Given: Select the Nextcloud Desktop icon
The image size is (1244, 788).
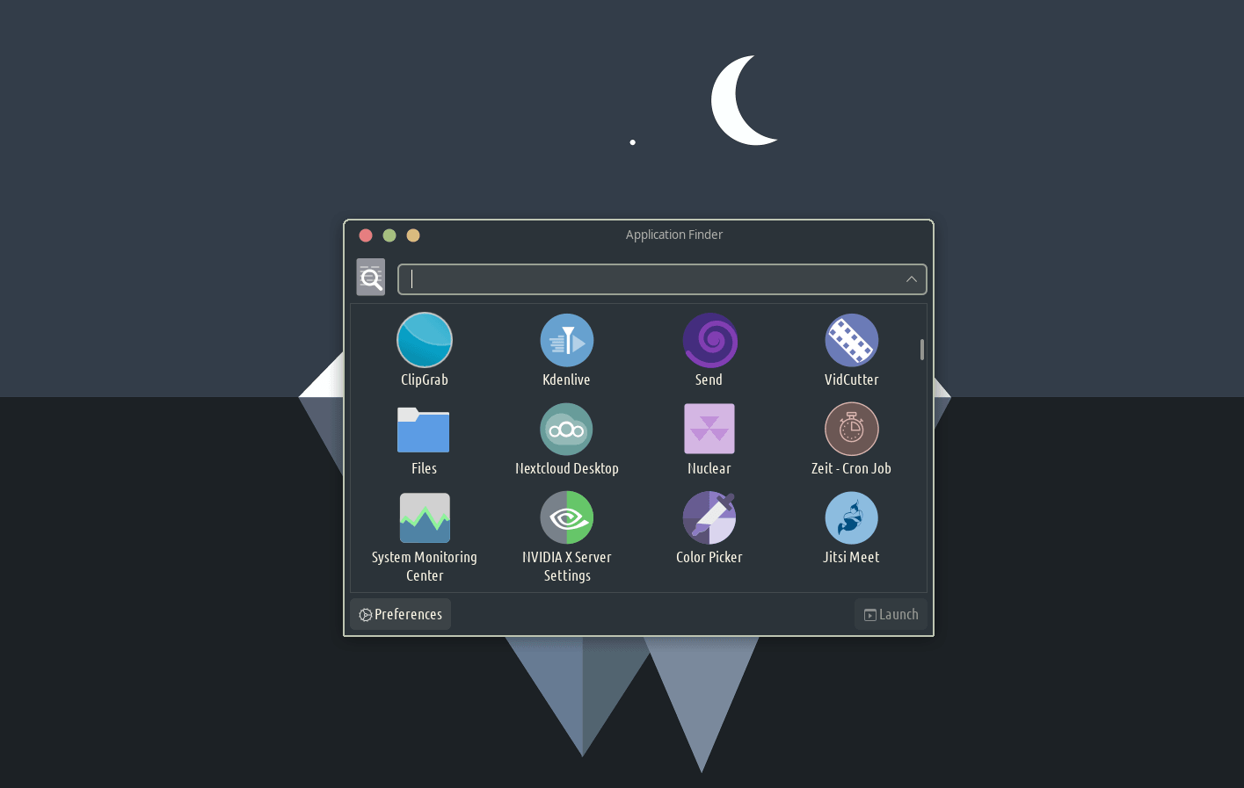Looking at the screenshot, I should click(x=566, y=430).
